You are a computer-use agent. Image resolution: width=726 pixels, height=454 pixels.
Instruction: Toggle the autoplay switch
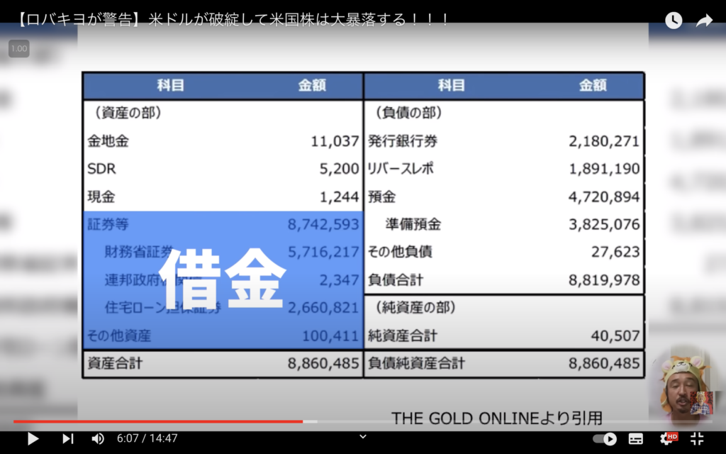(604, 438)
